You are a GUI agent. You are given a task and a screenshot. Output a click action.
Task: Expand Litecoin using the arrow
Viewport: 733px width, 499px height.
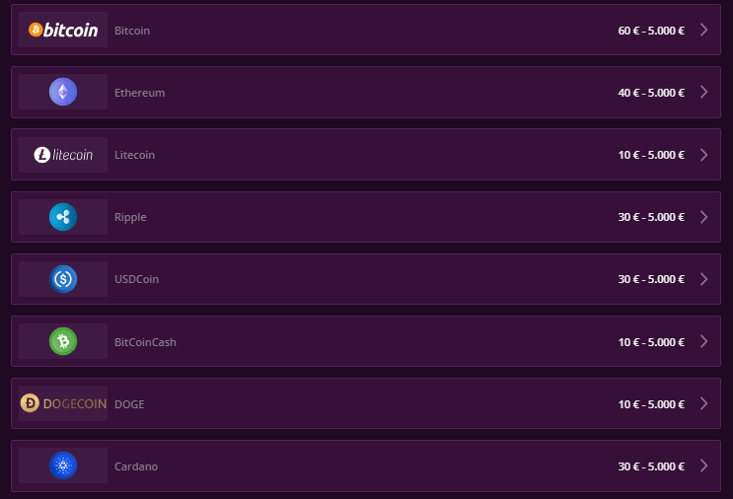click(x=704, y=155)
